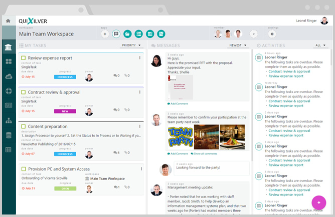This screenshot has height=217, width=335.
Task: Click the pink floating add button
Action: click(319, 202)
